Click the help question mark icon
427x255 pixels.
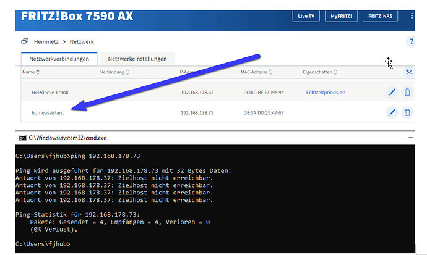click(411, 41)
